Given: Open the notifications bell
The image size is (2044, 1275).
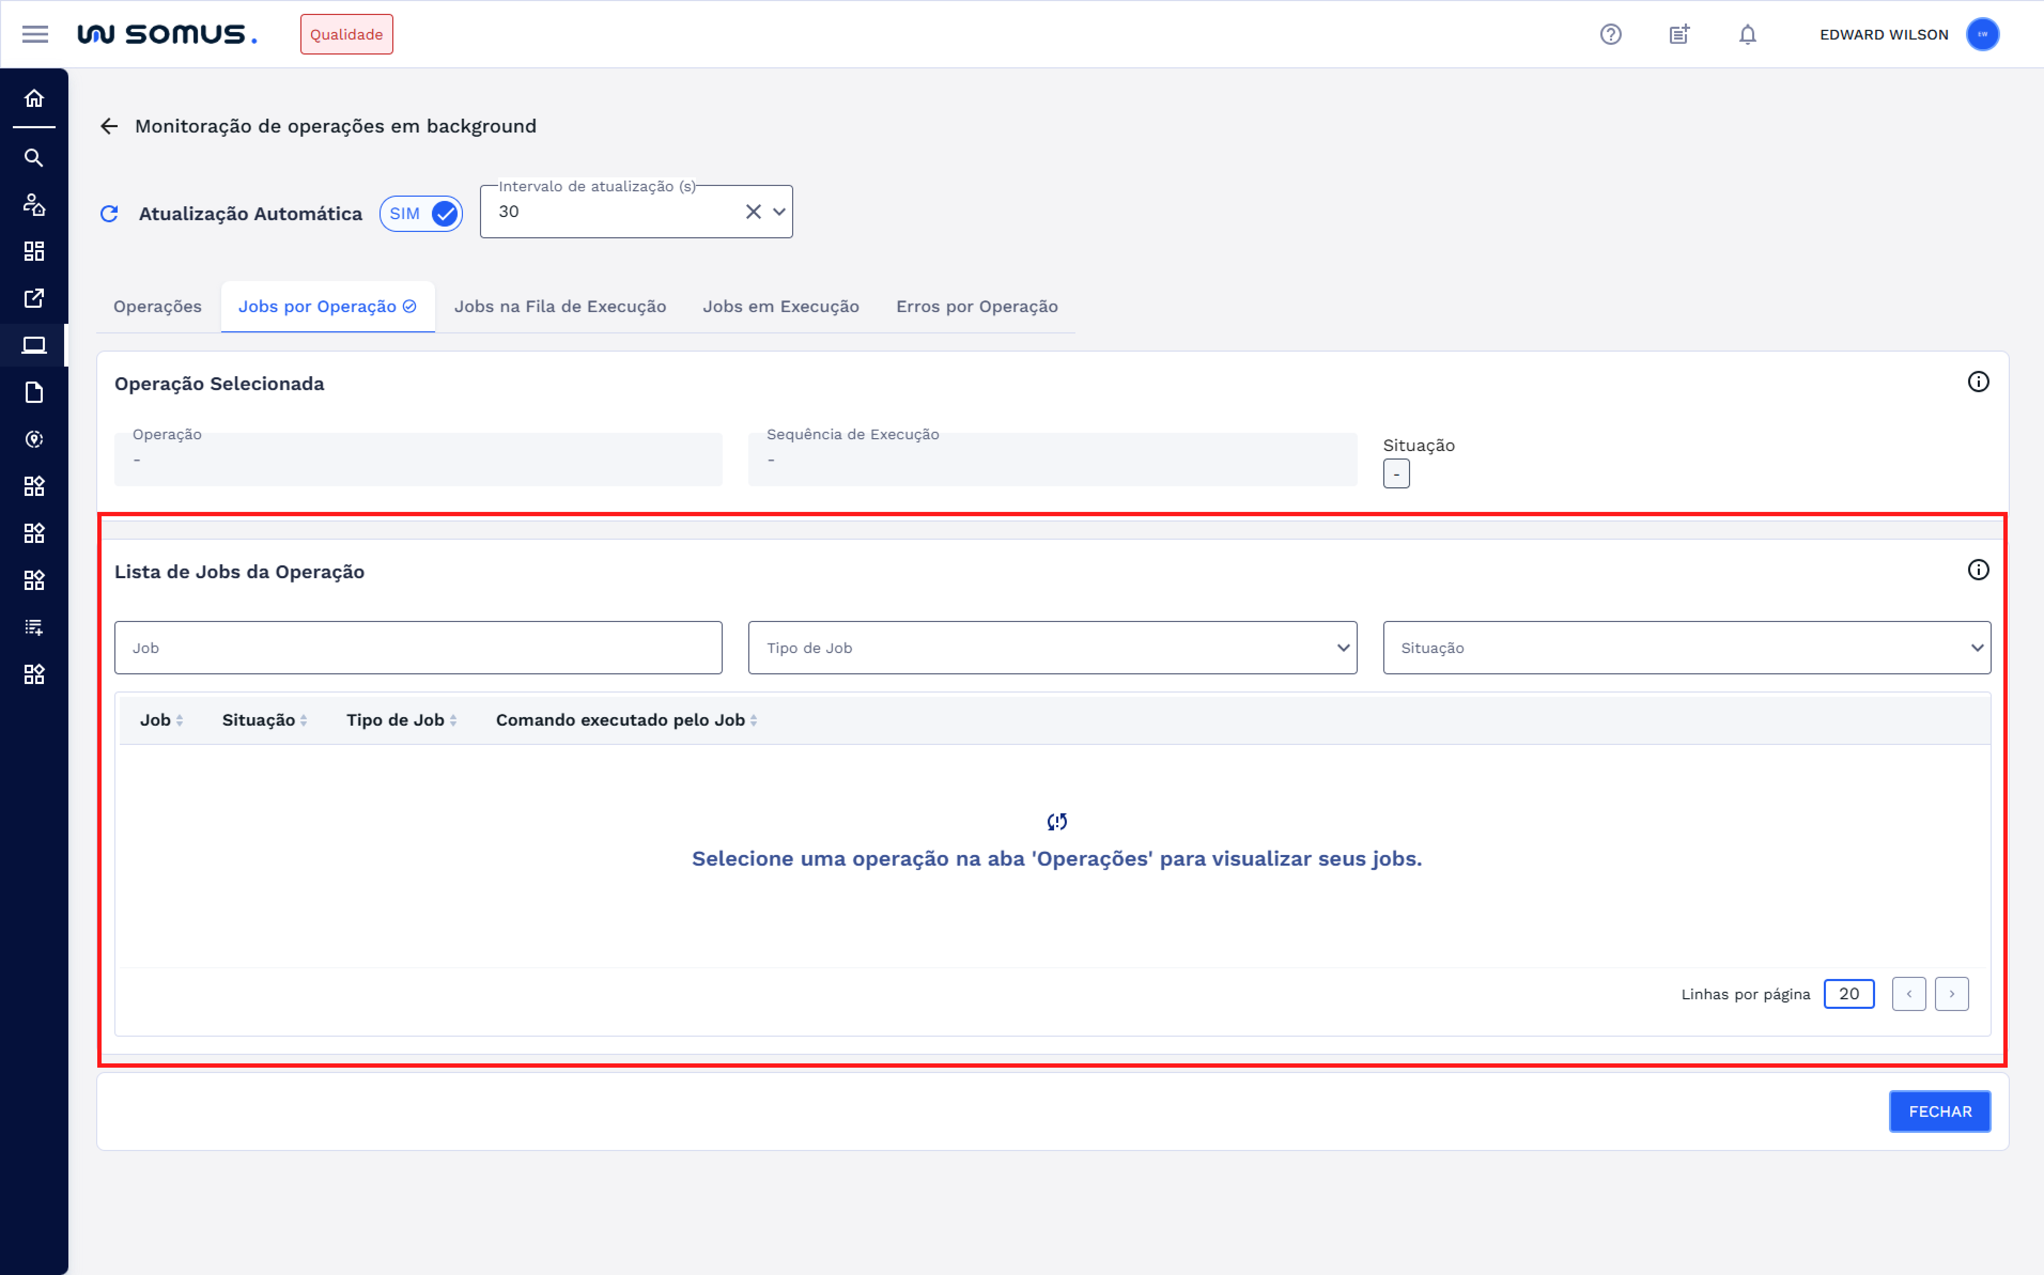Looking at the screenshot, I should pos(1747,35).
